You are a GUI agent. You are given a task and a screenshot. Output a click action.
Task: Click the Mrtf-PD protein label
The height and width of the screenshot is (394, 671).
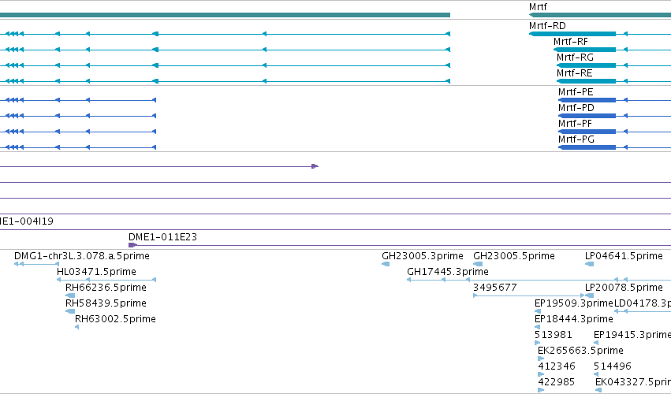click(576, 108)
